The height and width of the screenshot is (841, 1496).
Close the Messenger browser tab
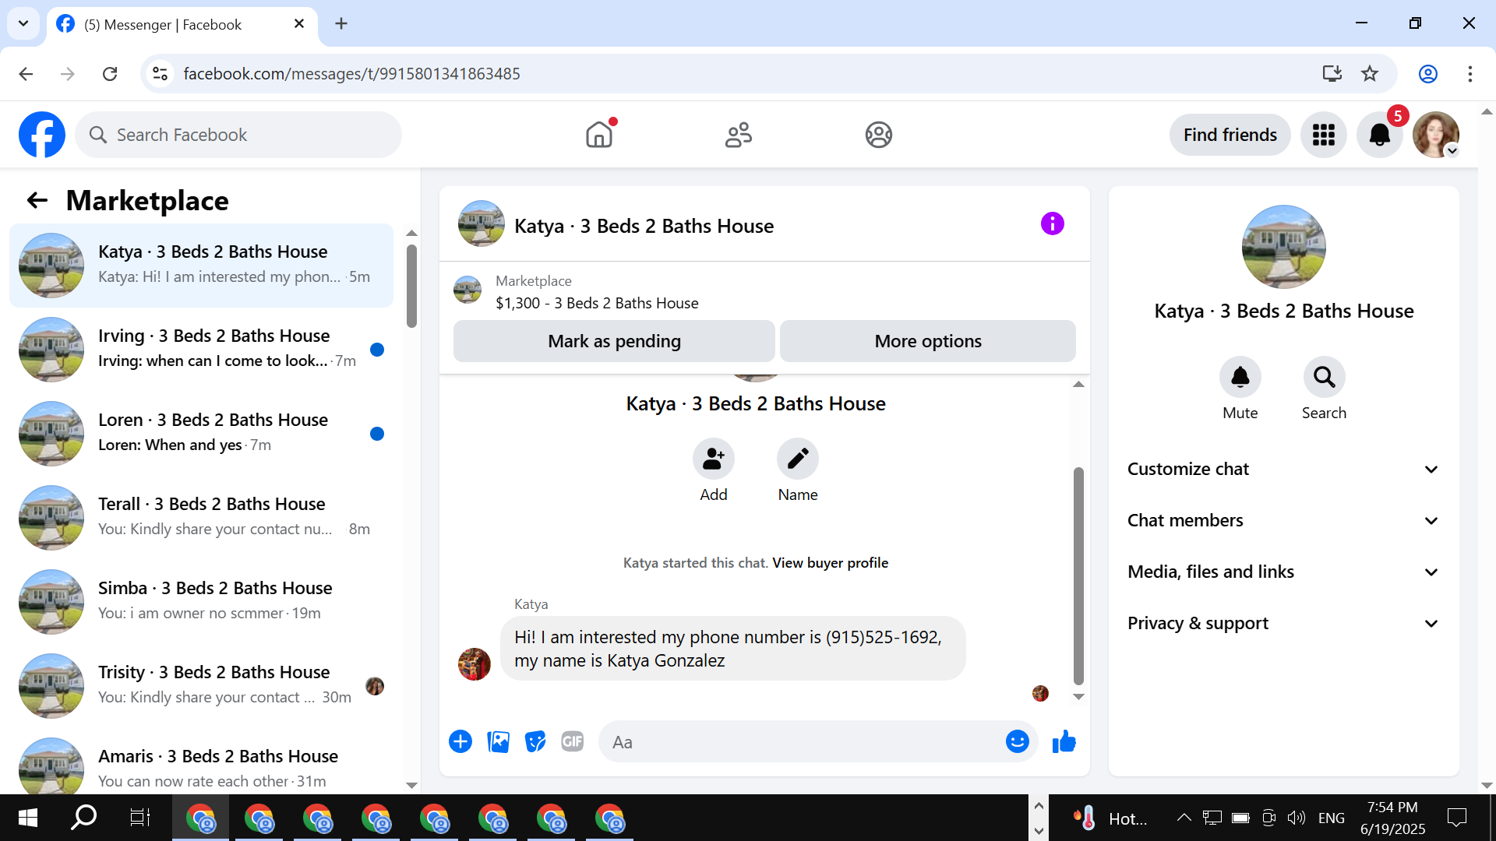point(299,24)
